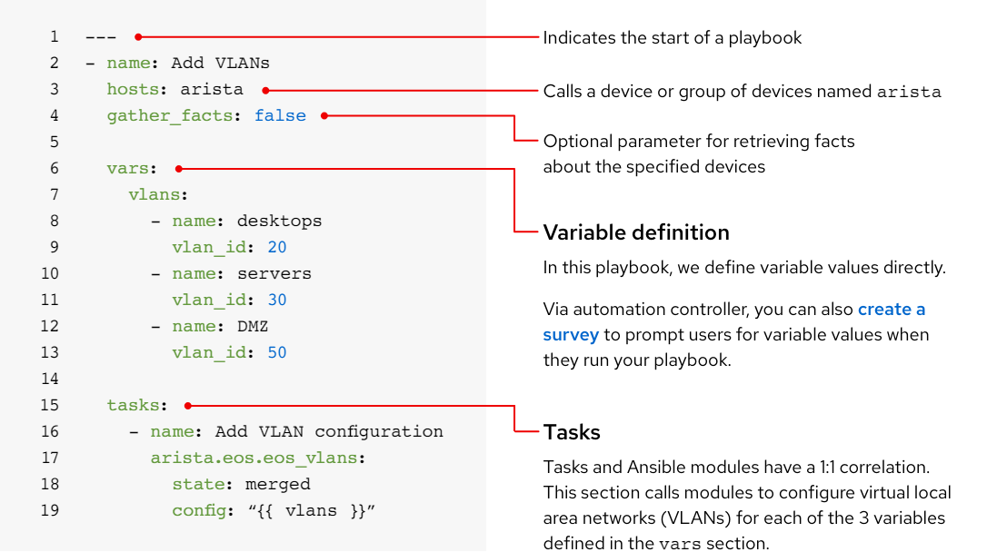The image size is (997, 552).
Task: Click the blue false value on line 4
Action: point(280,115)
